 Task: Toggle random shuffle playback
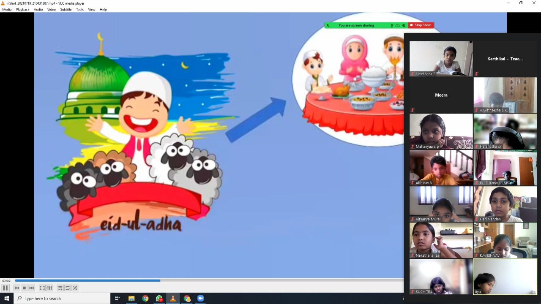[x=75, y=288]
